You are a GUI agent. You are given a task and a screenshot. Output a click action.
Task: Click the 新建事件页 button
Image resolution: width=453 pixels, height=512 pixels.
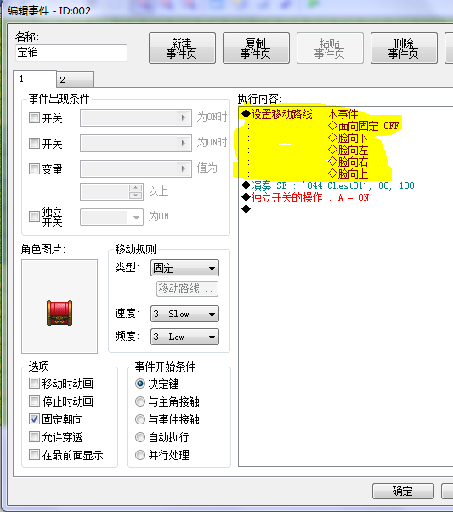point(182,48)
